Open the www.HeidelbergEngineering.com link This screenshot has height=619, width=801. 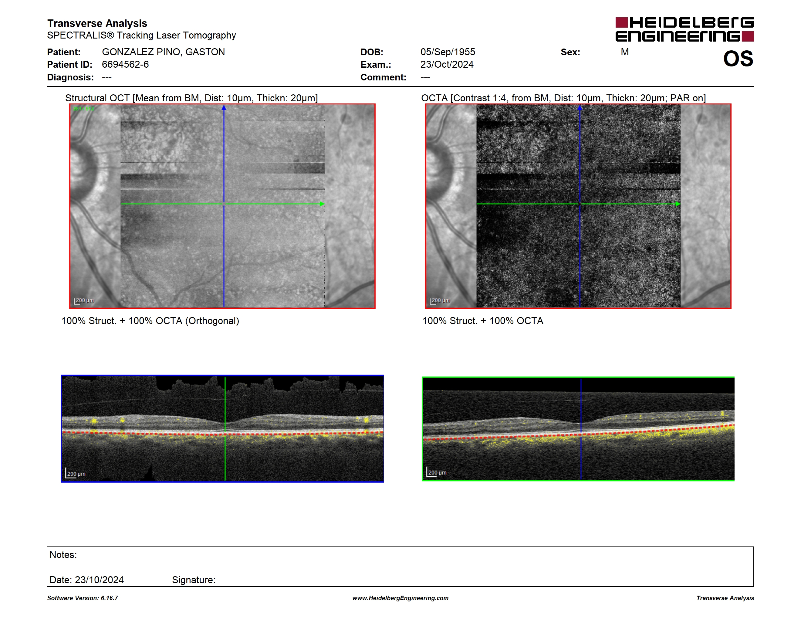tap(400, 598)
